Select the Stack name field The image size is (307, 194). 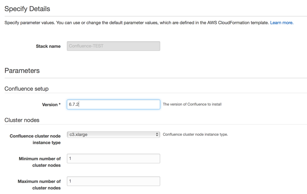pos(113,46)
